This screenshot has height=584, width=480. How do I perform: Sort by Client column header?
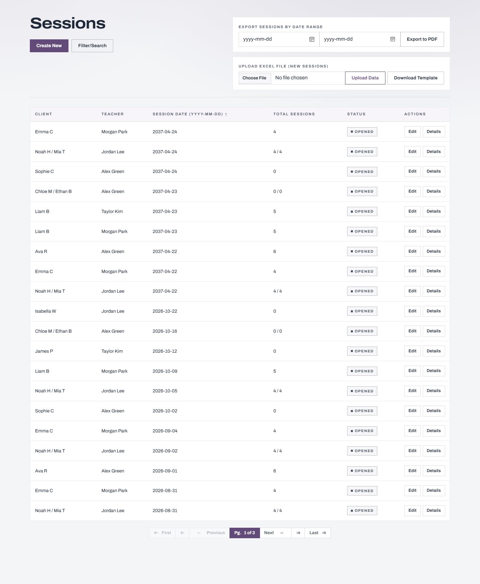(44, 114)
